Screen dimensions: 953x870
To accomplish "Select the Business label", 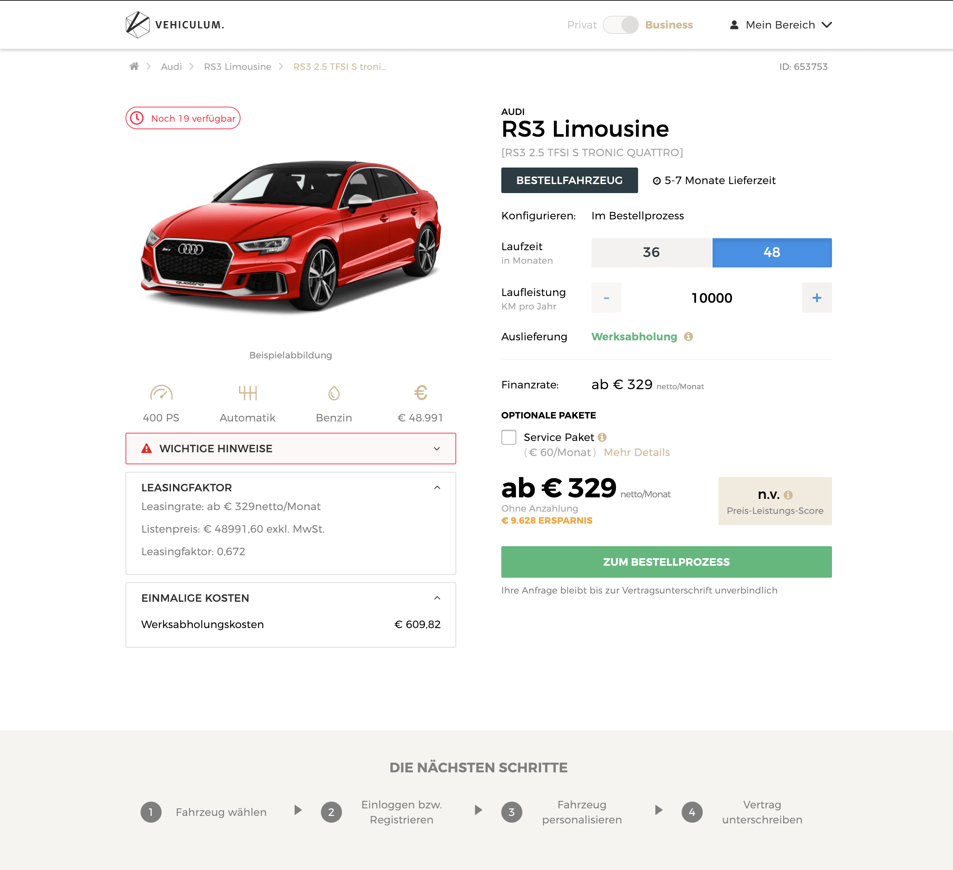I will [669, 25].
